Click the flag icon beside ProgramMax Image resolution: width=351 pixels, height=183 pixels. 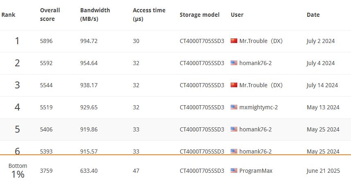[x=234, y=170]
